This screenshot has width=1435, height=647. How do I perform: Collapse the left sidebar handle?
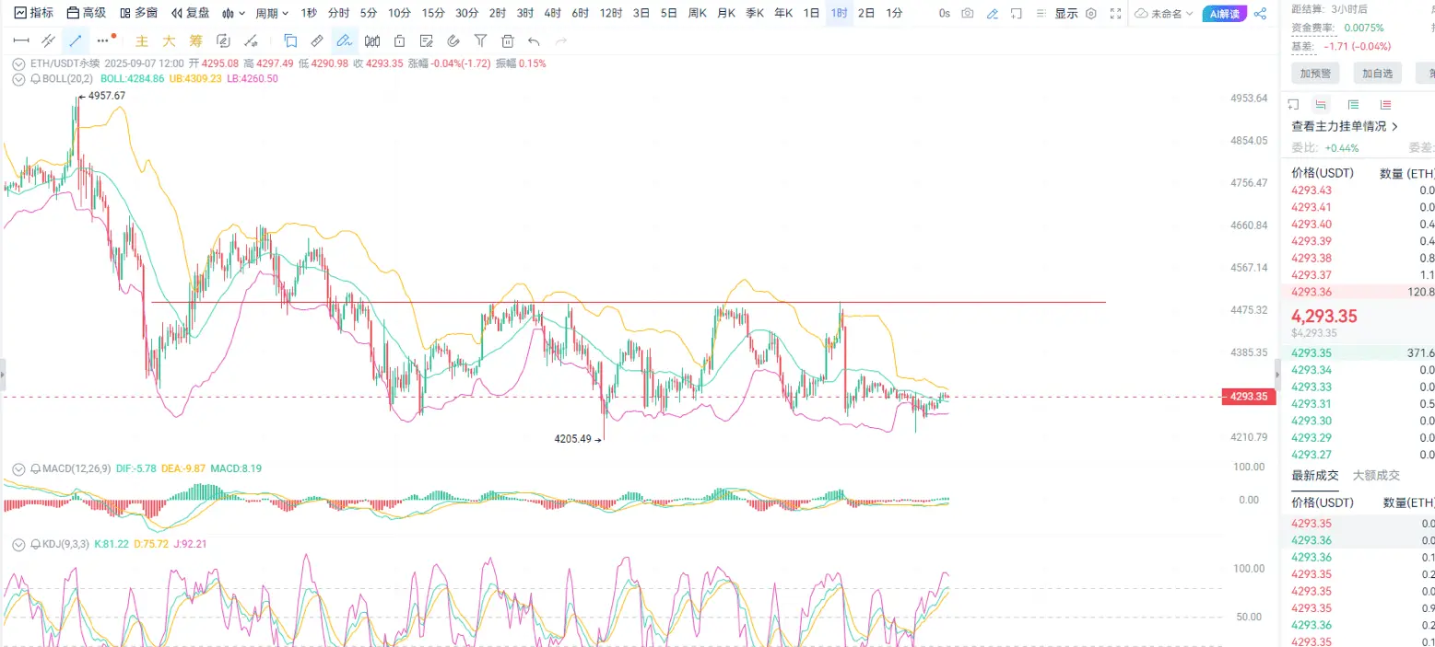coord(2,375)
